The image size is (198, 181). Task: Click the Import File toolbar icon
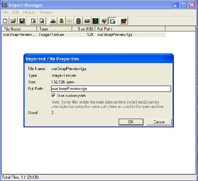point(33,21)
